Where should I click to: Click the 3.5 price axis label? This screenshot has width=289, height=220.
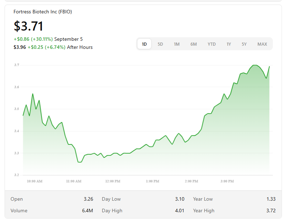[17, 109]
